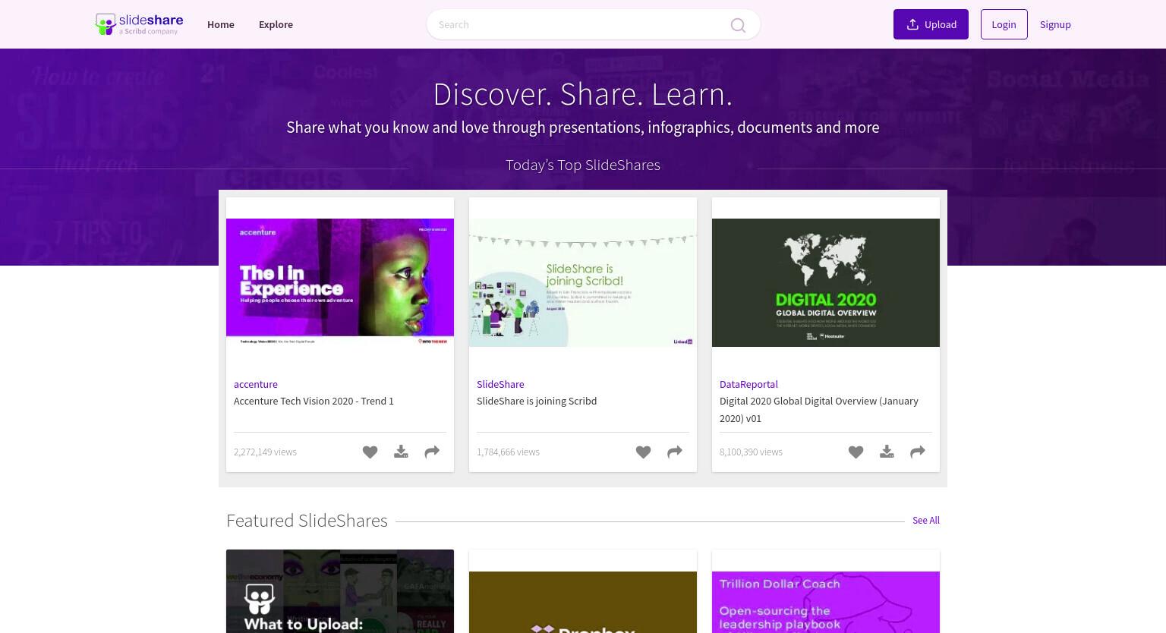Share the Digital 2020 Global Overview presentation
Image resolution: width=1166 pixels, height=633 pixels.
pos(918,452)
